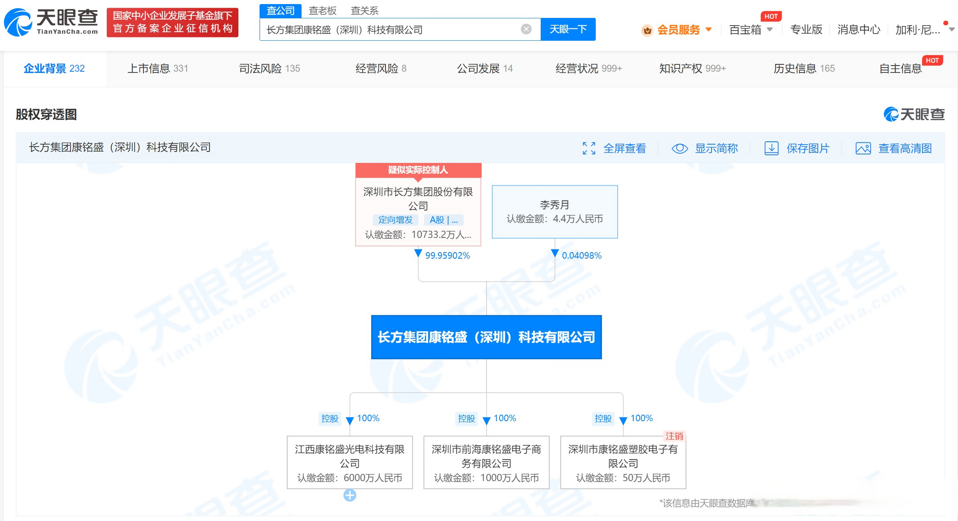
Task: Click the central 长方集团康铭盛 company node
Action: [x=487, y=337]
